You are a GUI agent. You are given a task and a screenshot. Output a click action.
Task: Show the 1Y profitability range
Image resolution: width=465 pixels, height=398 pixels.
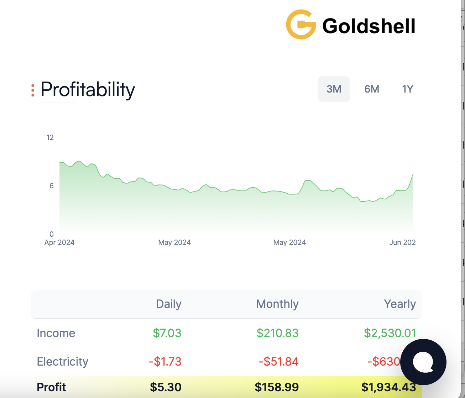click(x=407, y=89)
